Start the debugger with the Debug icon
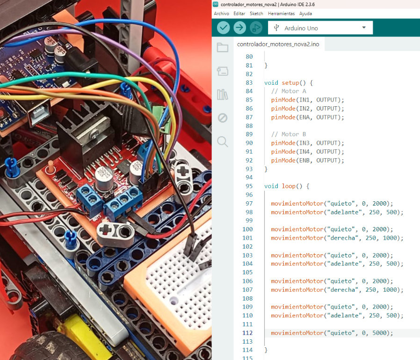The height and width of the screenshot is (360, 420). (256, 28)
